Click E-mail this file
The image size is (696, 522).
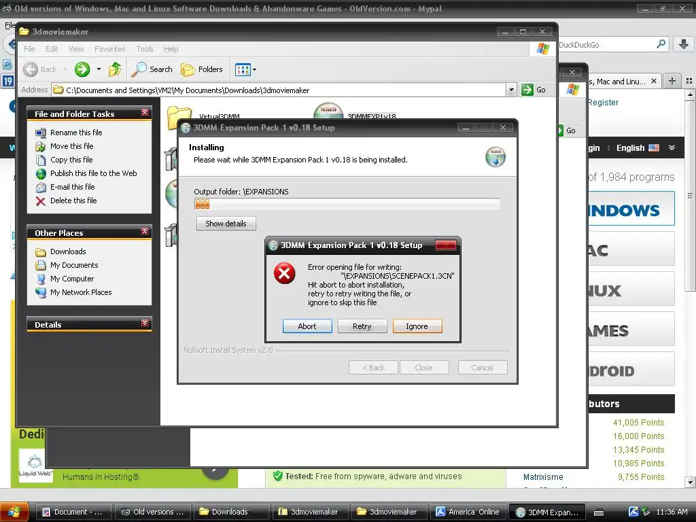pyautogui.click(x=72, y=187)
